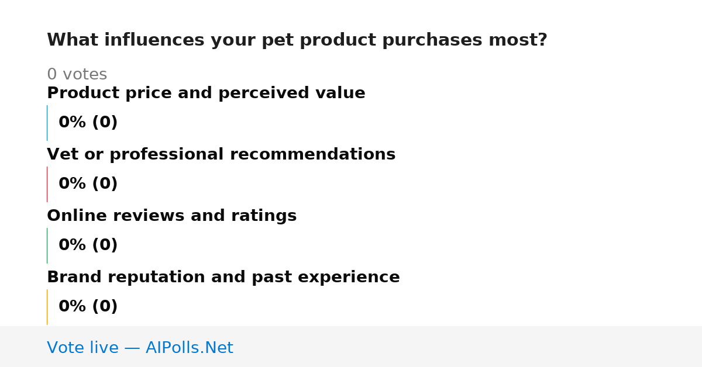Click the 0% (0) result under Brand reputation
This screenshot has width=702, height=367.
[88, 307]
